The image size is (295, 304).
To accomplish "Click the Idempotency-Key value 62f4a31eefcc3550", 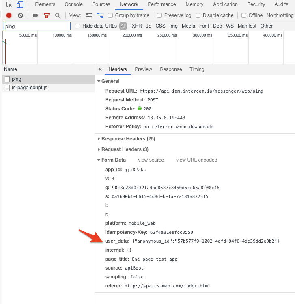I will (172, 232).
